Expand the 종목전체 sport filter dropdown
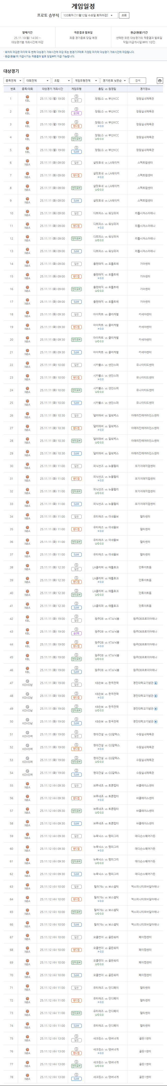This screenshot has height=1086, width=167. (13, 81)
